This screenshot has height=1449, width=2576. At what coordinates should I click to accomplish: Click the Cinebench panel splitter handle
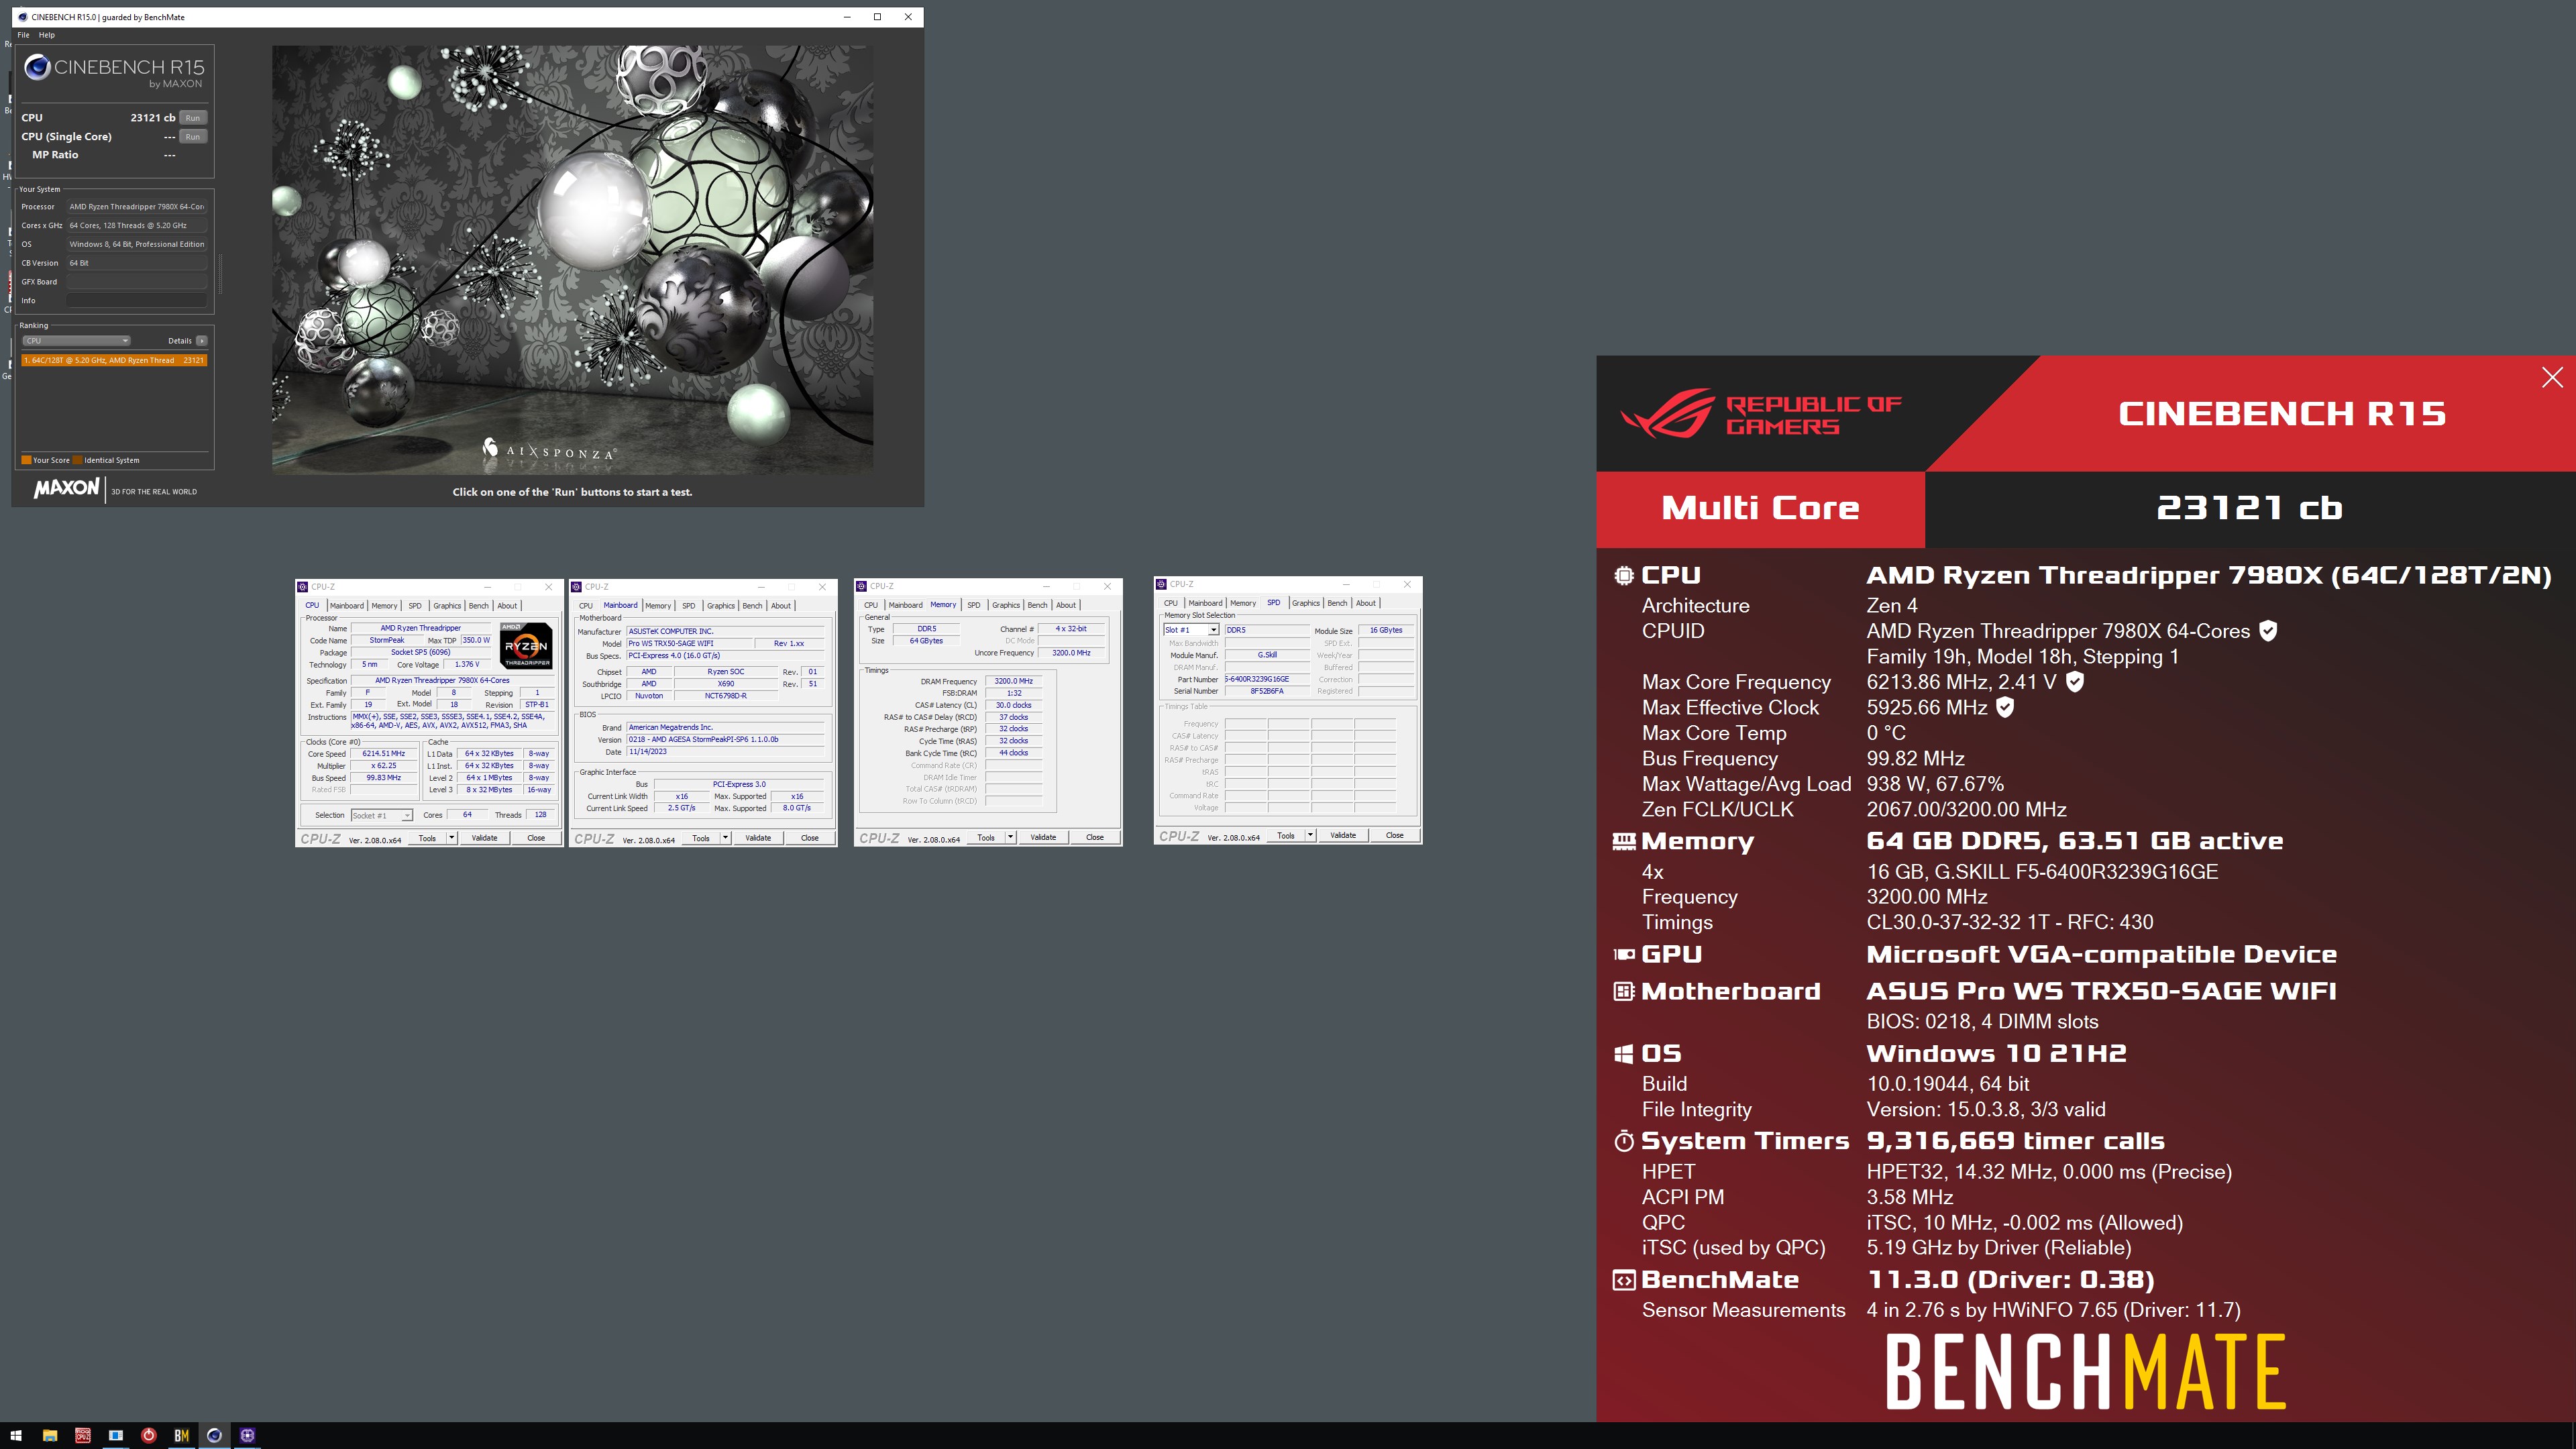tap(220, 275)
